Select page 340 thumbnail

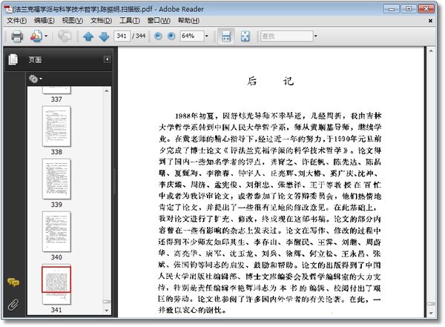coord(56,231)
